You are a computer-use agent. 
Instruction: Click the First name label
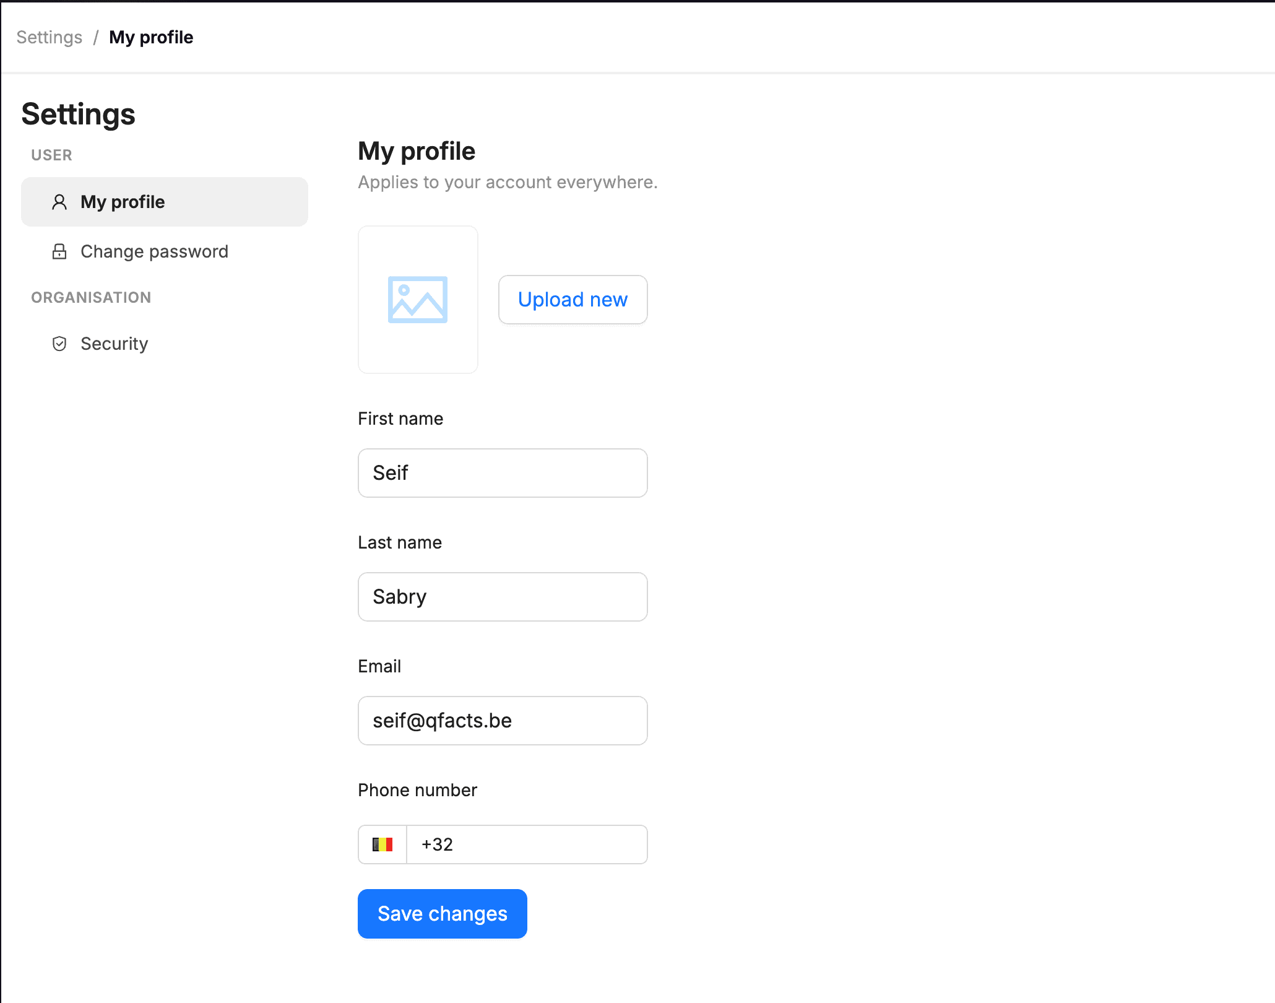coord(400,419)
